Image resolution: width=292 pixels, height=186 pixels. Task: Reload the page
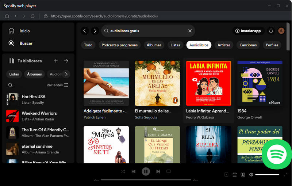(32, 16)
